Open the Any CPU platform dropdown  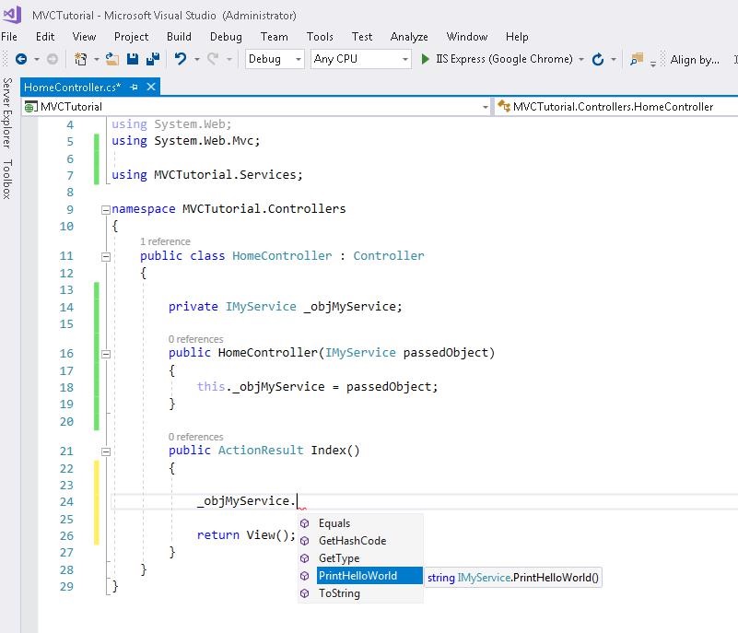(x=361, y=59)
